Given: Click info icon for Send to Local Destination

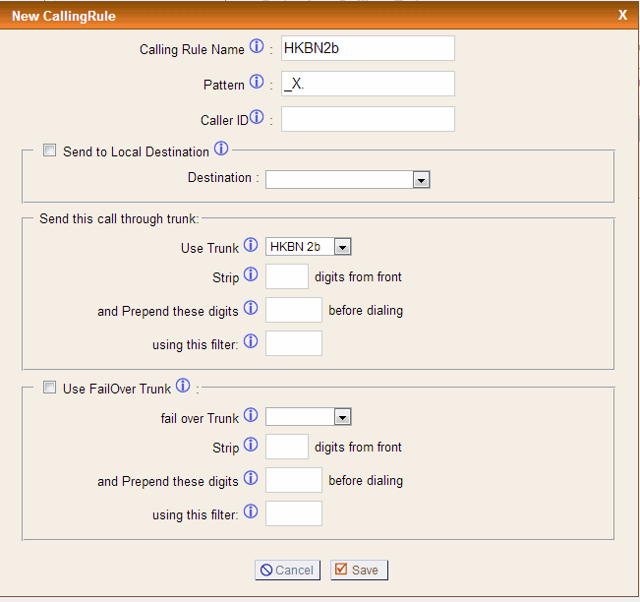Looking at the screenshot, I should point(221,149).
